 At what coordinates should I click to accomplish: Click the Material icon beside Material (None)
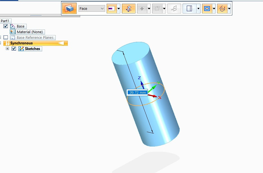click(12, 32)
